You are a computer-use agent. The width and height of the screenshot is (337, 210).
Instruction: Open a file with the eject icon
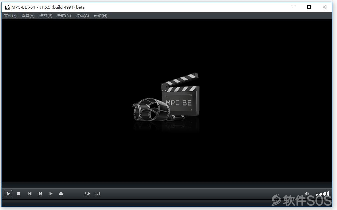(61, 194)
